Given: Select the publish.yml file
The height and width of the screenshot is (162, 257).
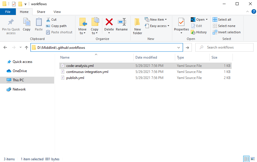Looking at the screenshot, I should (75, 78).
